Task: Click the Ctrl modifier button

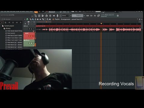Action: tap(91, 16)
